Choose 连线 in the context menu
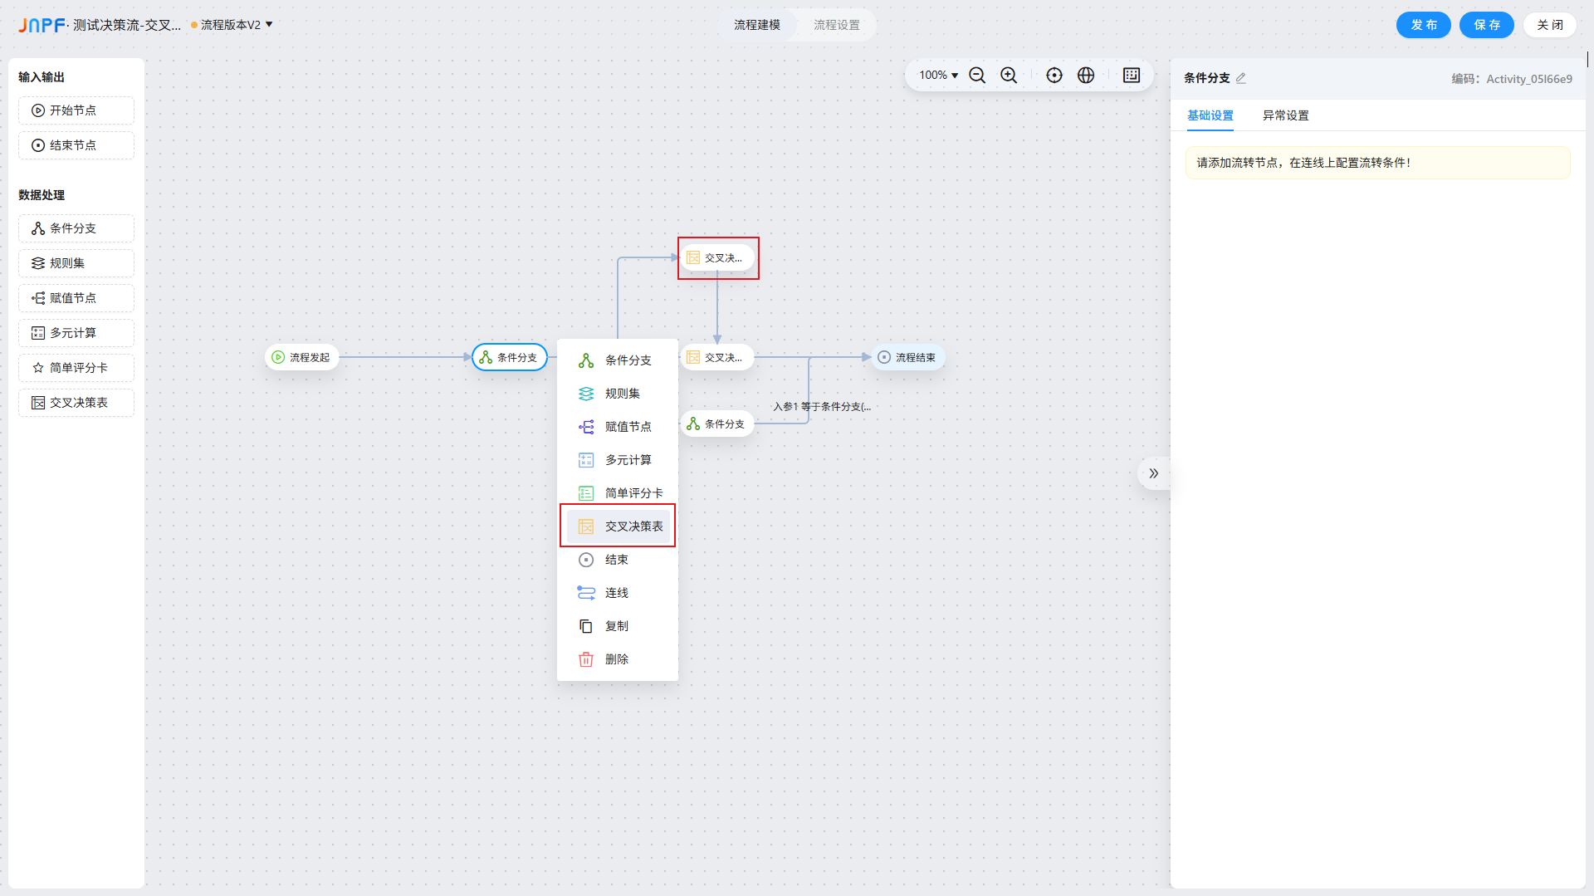 click(617, 593)
